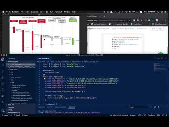Click the UTF-8 encoding in status bar
Viewport: 169px width, 127px height.
(x=140, y=115)
